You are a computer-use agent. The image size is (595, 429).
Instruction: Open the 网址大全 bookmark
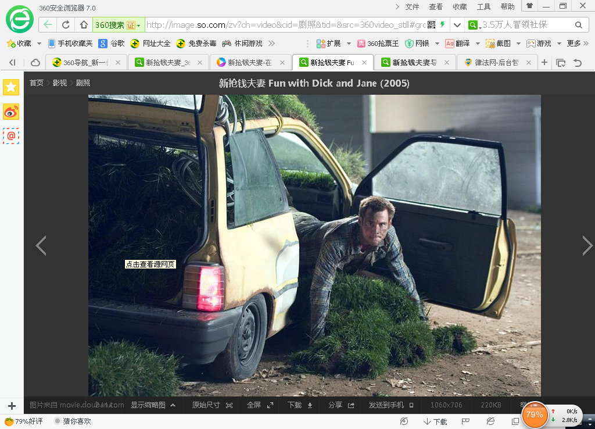150,44
